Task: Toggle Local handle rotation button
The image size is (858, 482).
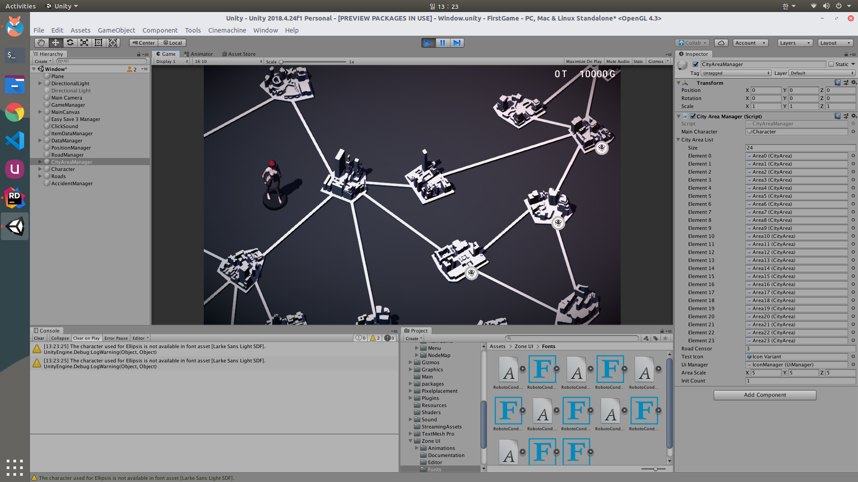Action: click(x=172, y=43)
